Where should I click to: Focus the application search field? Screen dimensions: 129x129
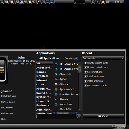point(56,116)
